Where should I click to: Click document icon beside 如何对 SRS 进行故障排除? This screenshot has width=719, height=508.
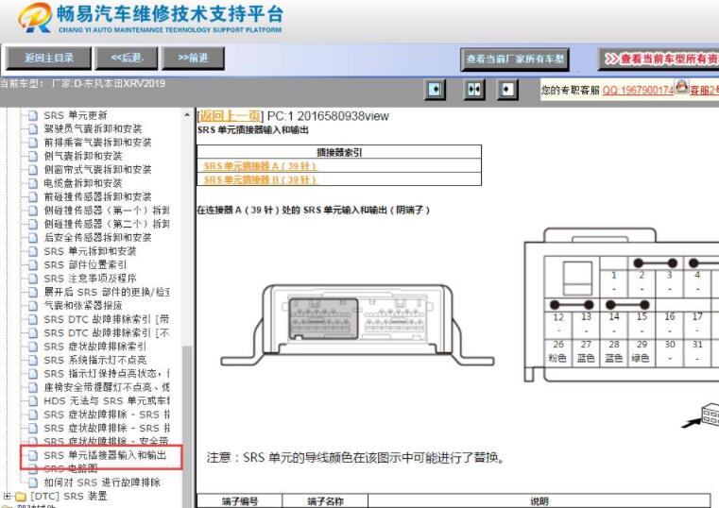coord(33,483)
